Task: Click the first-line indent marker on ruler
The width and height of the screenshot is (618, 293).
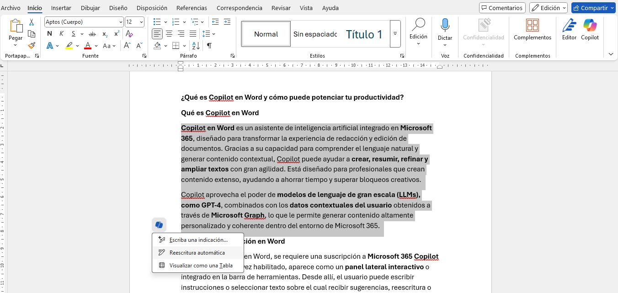Action: 181,63
